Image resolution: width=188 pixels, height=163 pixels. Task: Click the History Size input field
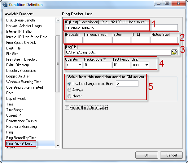pyautogui.click(x=164, y=40)
